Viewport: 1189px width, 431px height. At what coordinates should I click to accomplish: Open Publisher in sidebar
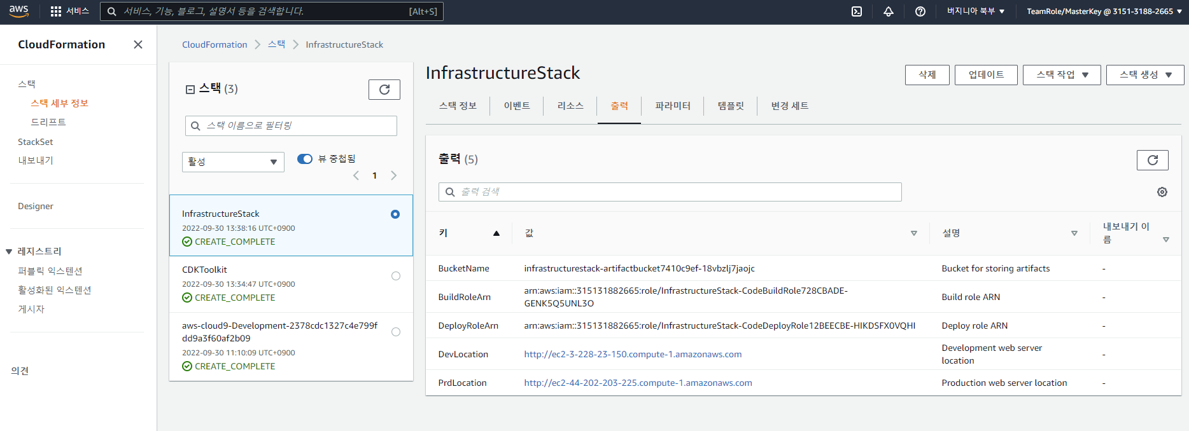point(31,310)
